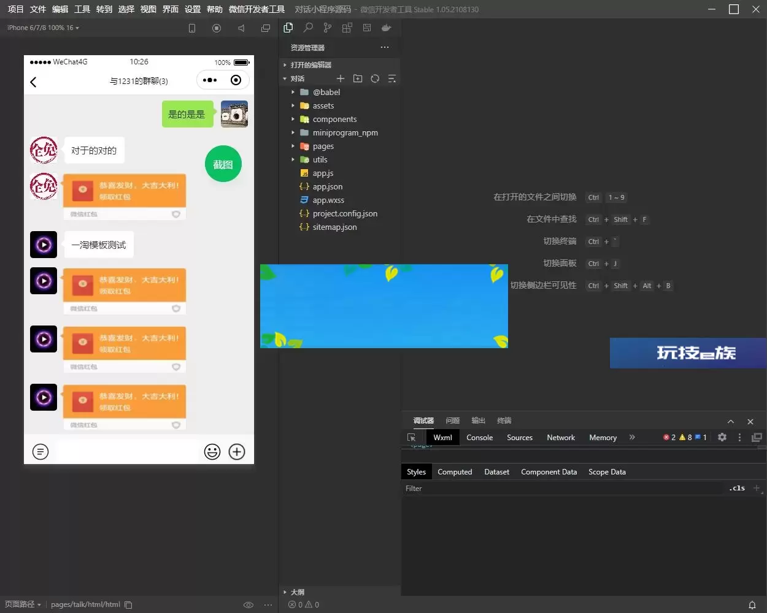This screenshot has height=613, width=767.
Task: Click the Styles Filter input field
Action: coord(563,489)
